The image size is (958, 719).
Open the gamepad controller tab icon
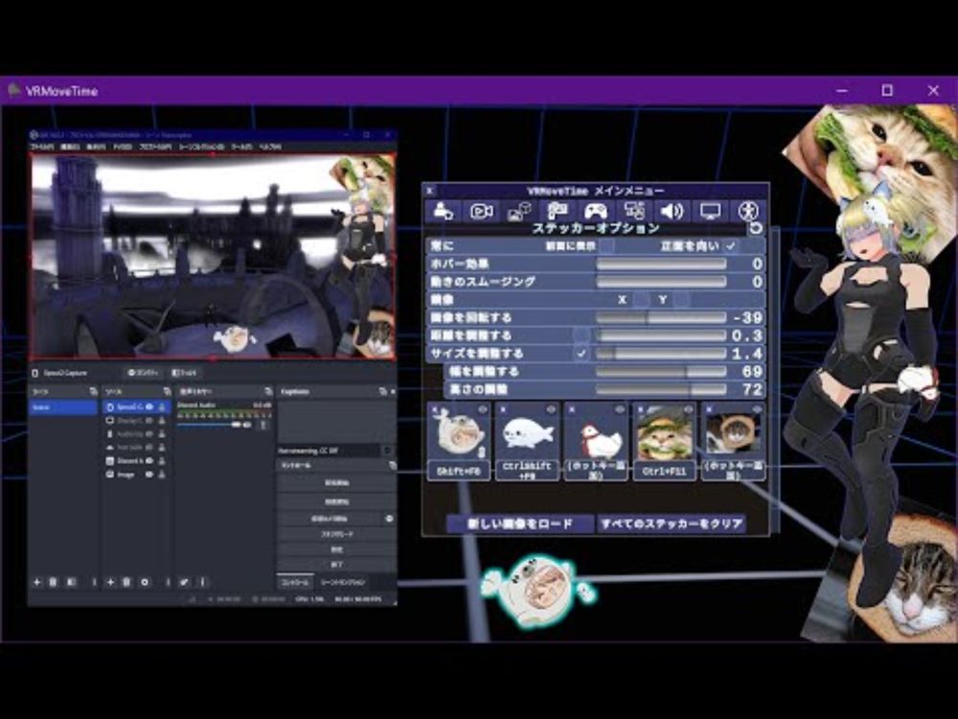click(x=596, y=211)
